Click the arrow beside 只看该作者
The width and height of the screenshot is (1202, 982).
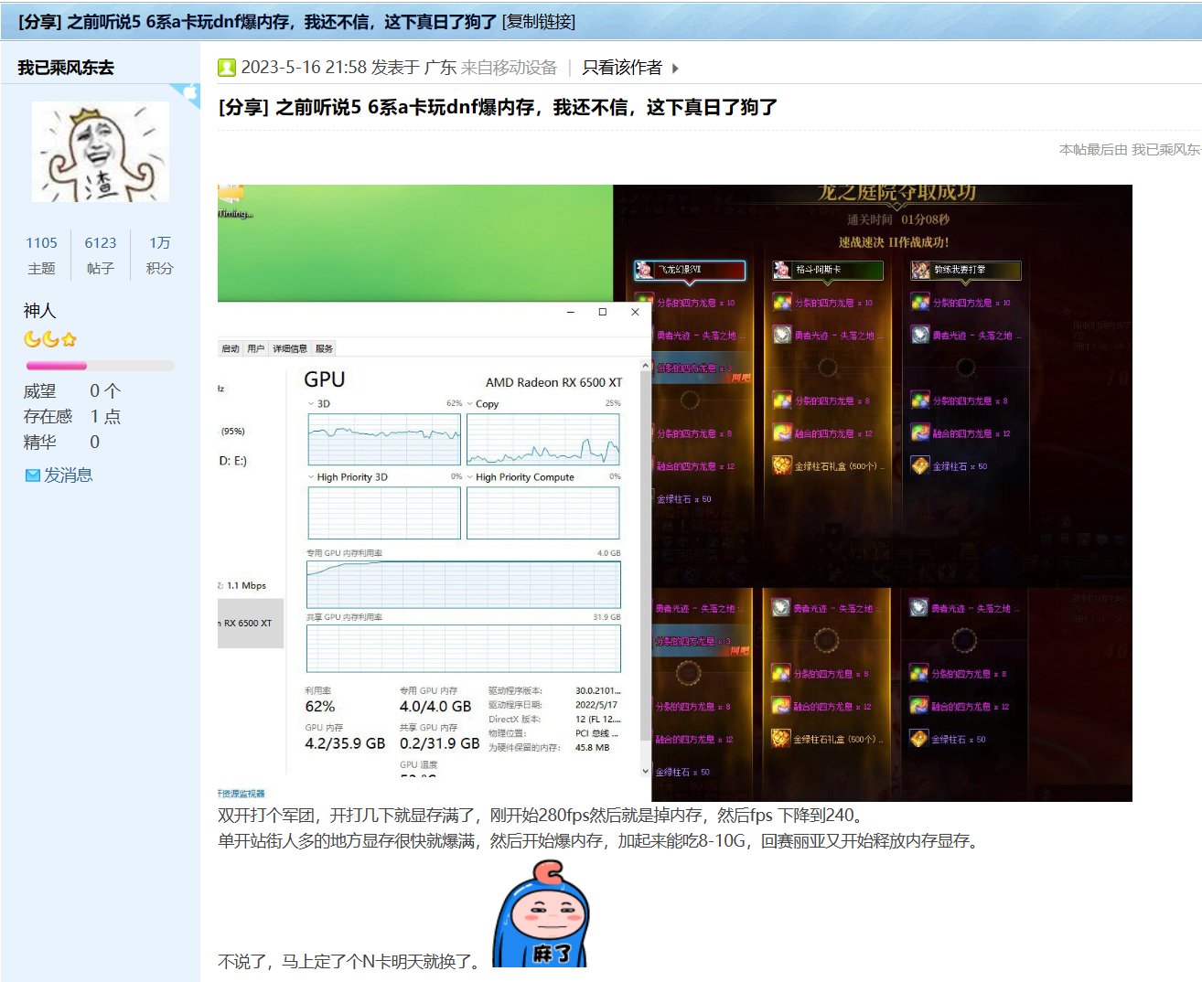pyautogui.click(x=675, y=68)
